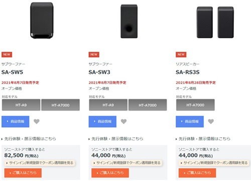Image resolution: width=251 pixels, height=181 pixels.
Task: Open the SA-RS3S rear speakers image
Action: click(x=215, y=22)
